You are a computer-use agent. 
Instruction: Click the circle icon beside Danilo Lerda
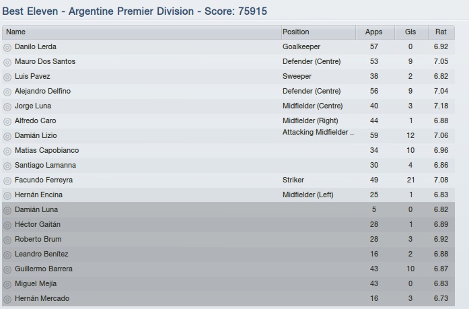(x=7, y=47)
